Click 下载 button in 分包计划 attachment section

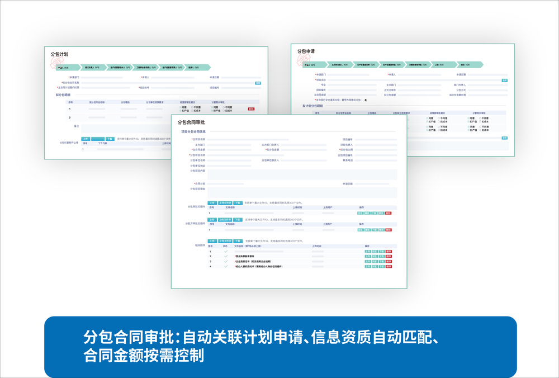point(110,139)
